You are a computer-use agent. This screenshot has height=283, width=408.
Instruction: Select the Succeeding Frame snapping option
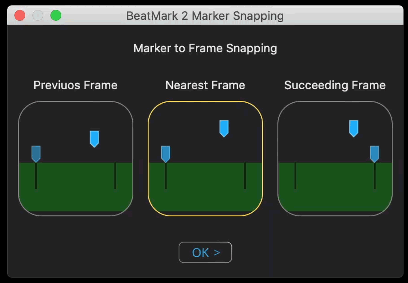pyautogui.click(x=335, y=159)
